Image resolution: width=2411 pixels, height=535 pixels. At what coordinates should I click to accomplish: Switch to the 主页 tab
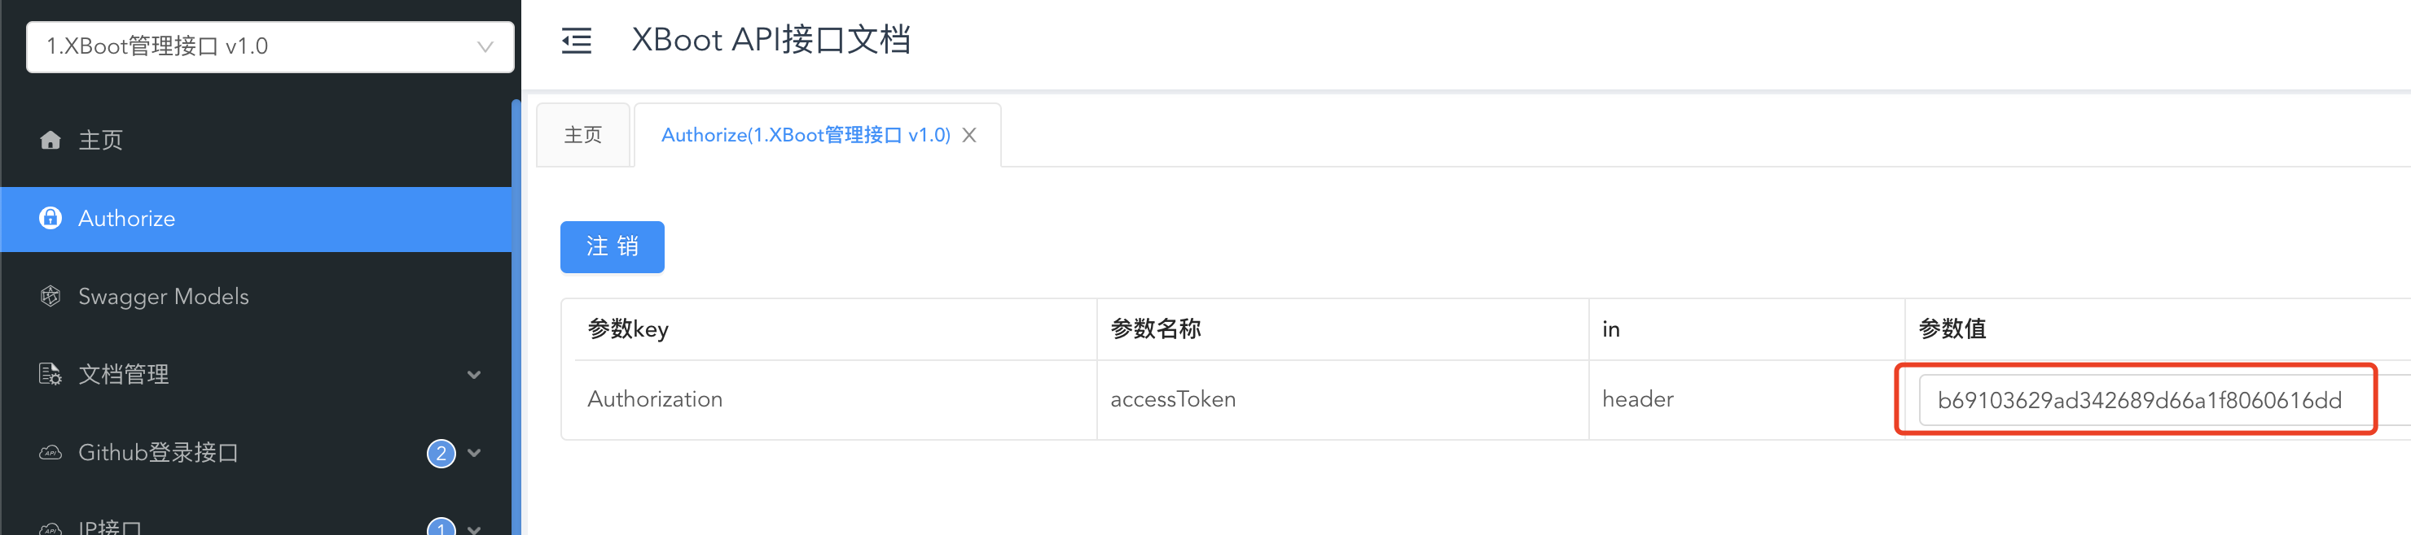point(583,136)
